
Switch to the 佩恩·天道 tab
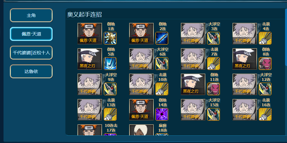[x=31, y=34]
